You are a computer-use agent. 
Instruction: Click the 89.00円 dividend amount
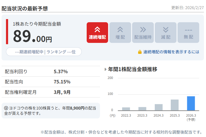pyautogui.click(x=32, y=36)
